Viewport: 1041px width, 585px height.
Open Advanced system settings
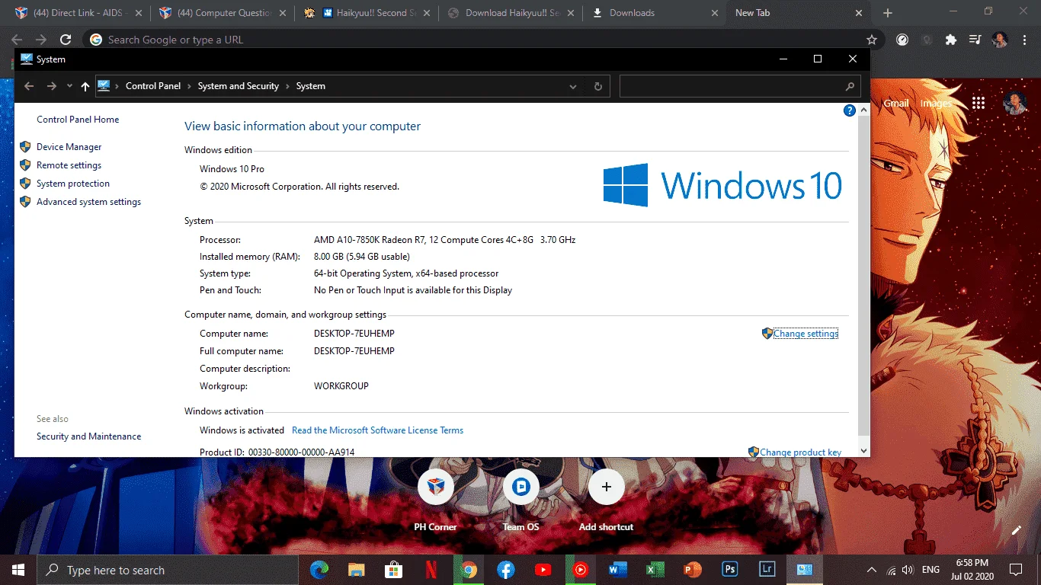click(88, 202)
